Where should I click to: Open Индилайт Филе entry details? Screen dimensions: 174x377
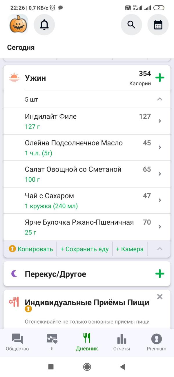tap(87, 121)
